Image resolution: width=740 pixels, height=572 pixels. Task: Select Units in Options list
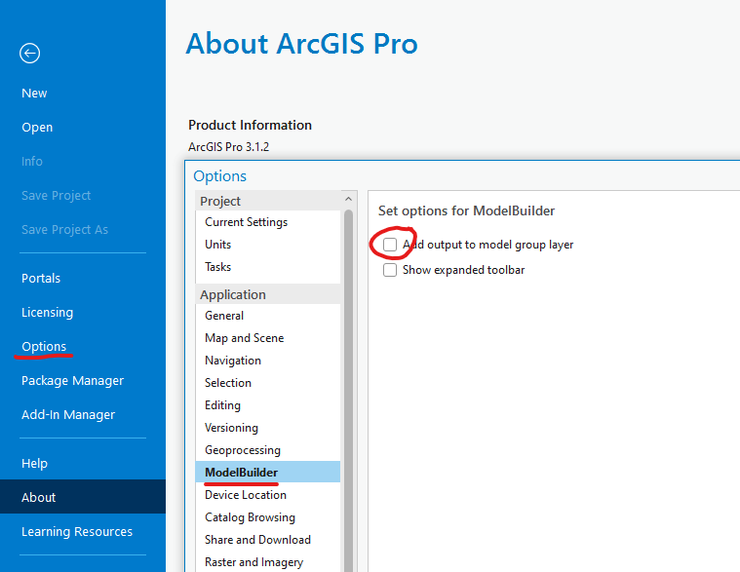tap(267, 245)
